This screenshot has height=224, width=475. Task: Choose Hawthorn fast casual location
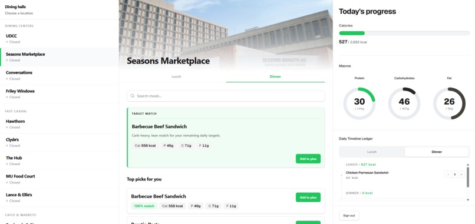click(60, 124)
